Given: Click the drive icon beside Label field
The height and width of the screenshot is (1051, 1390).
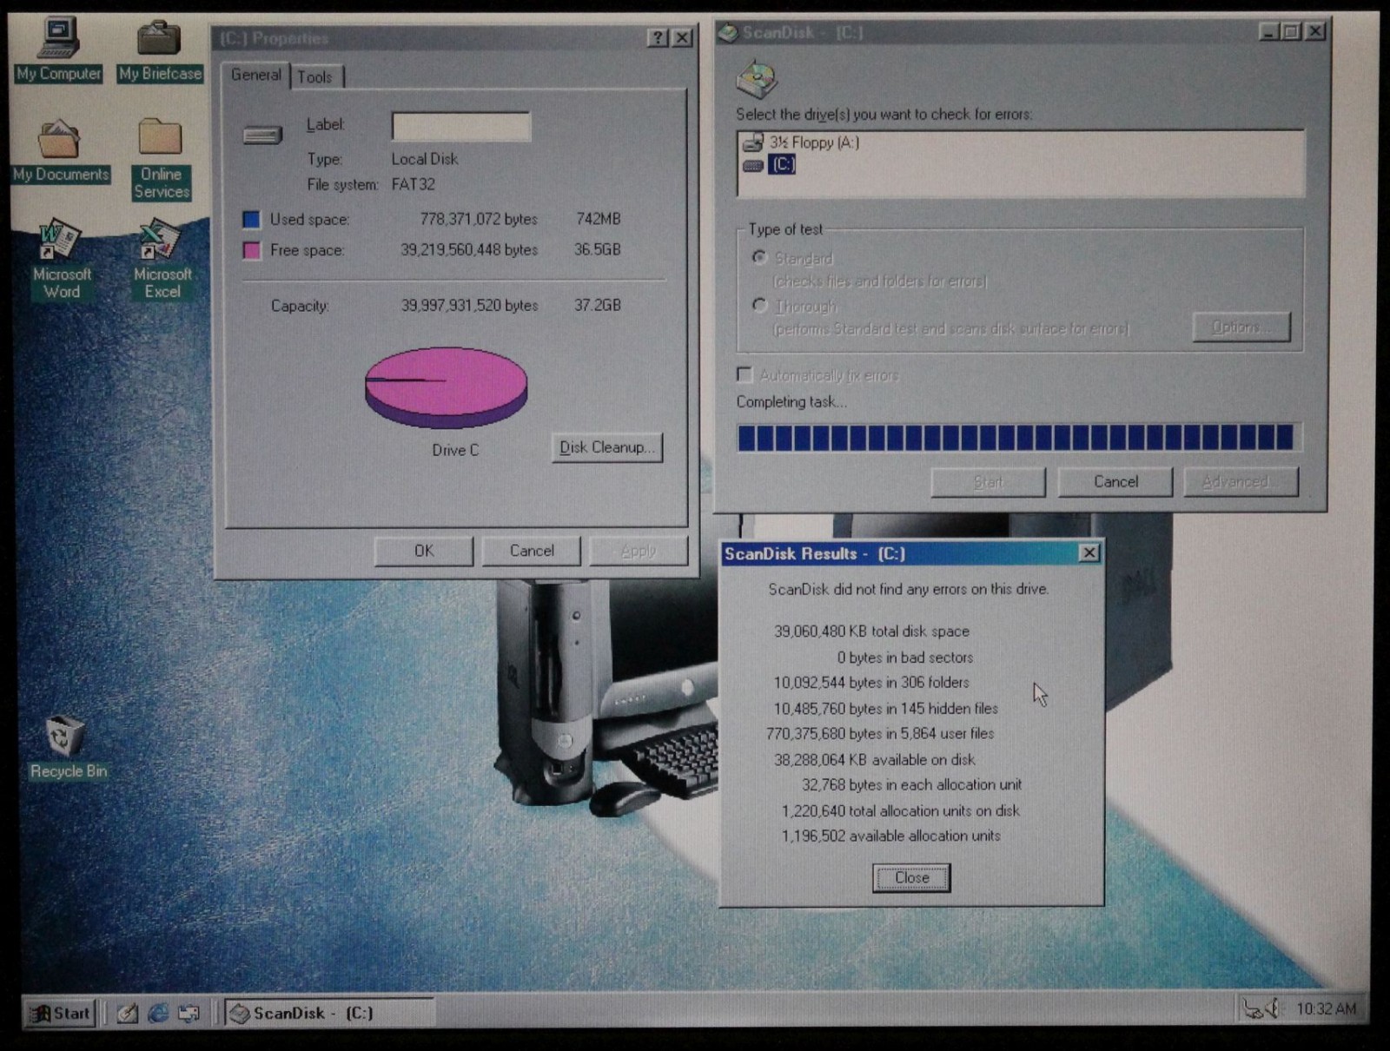Looking at the screenshot, I should [262, 135].
